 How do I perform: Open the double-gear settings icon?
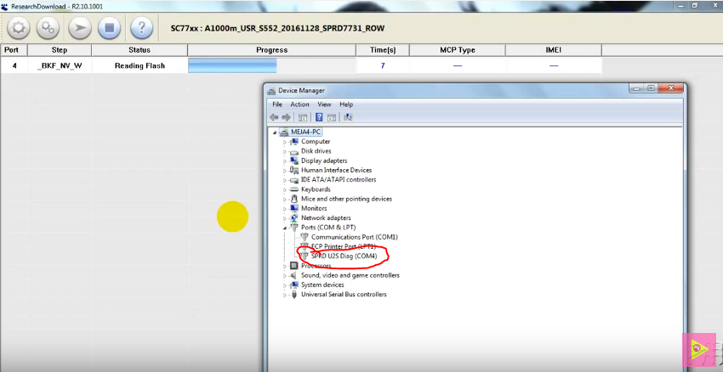(x=48, y=28)
